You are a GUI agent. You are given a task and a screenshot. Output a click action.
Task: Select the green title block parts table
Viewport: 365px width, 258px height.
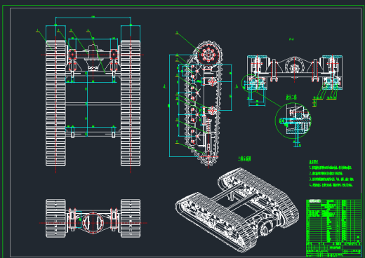(x=333, y=229)
